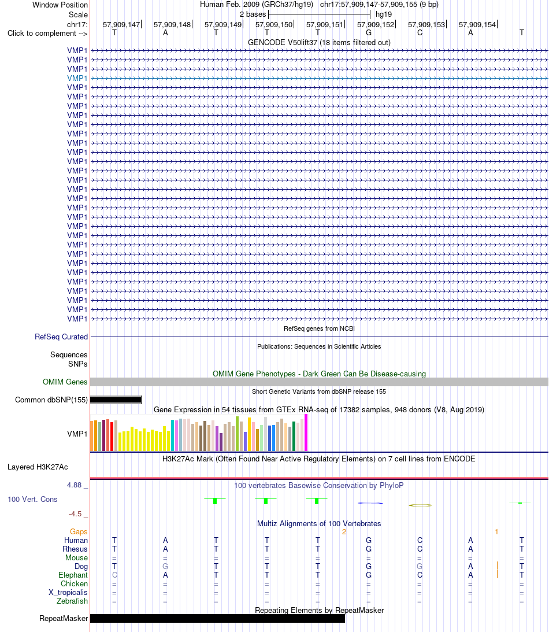Click the Dog species label

coord(81,566)
